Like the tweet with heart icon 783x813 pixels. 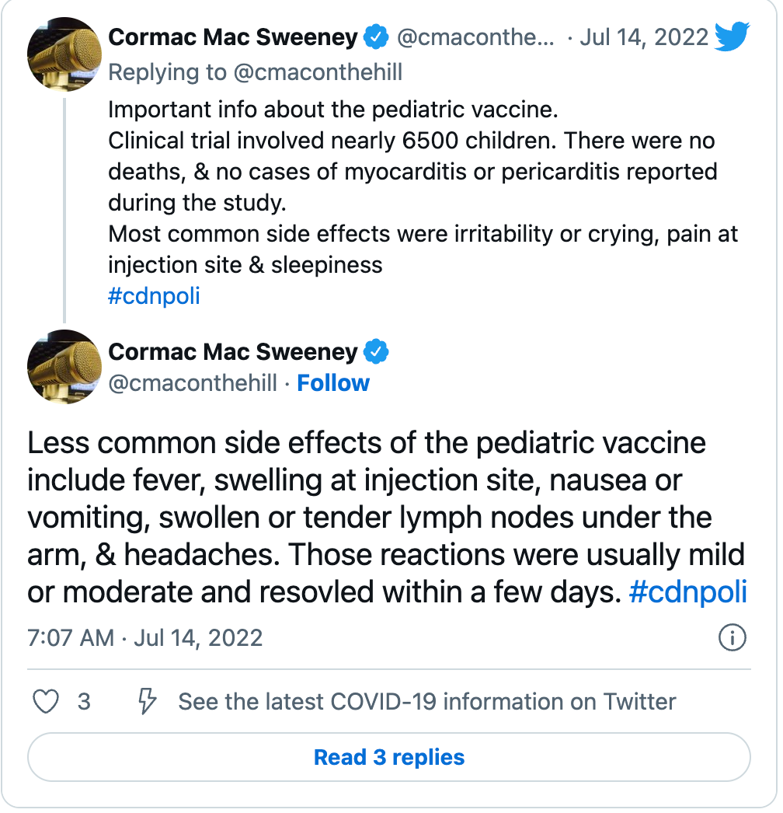click(x=47, y=702)
